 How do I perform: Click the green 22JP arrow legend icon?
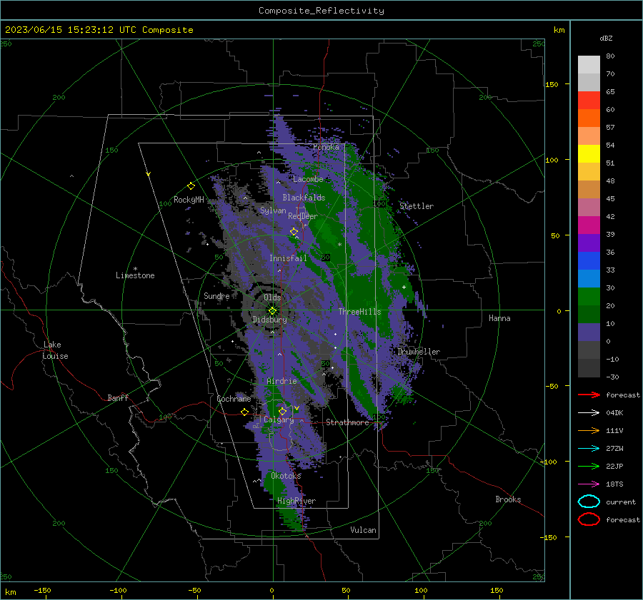[x=589, y=466]
